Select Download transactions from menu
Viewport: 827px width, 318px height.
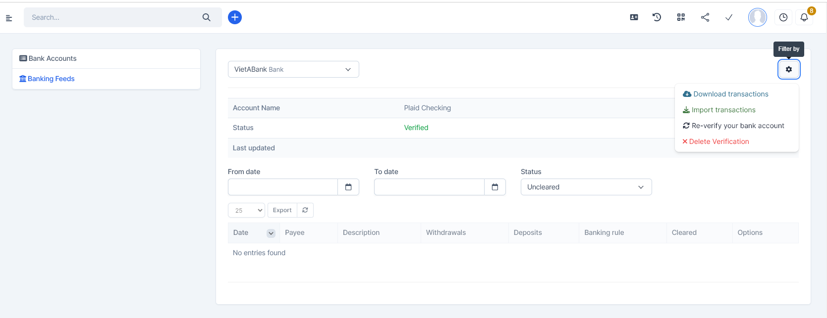point(730,94)
